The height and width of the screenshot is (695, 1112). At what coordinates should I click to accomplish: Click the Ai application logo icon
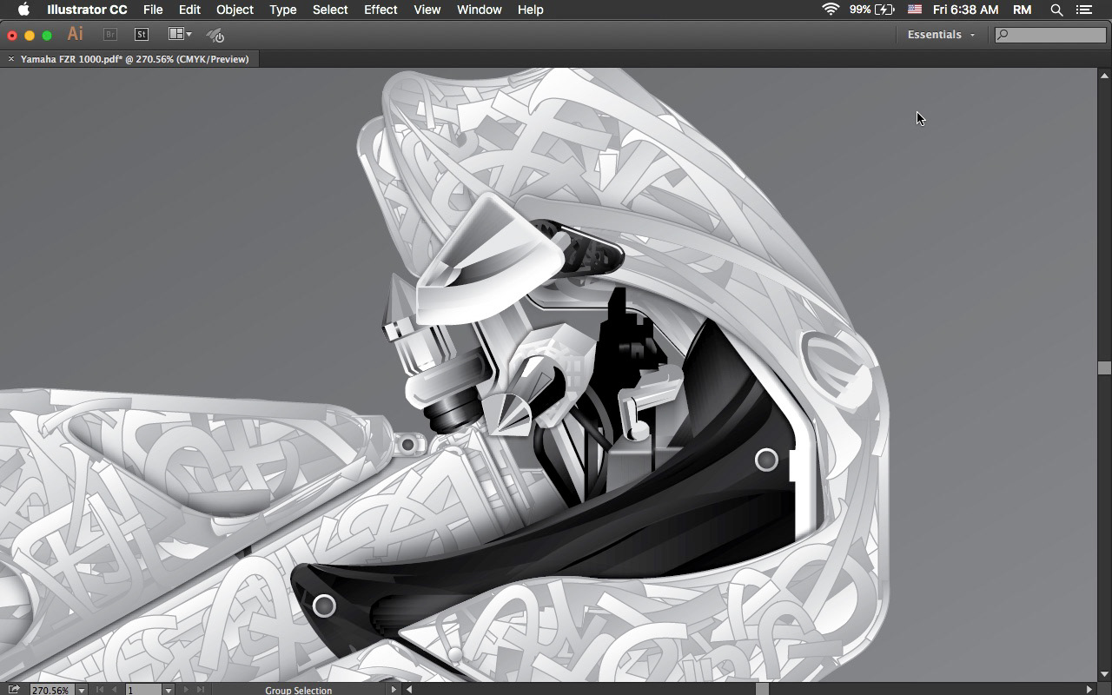click(76, 34)
